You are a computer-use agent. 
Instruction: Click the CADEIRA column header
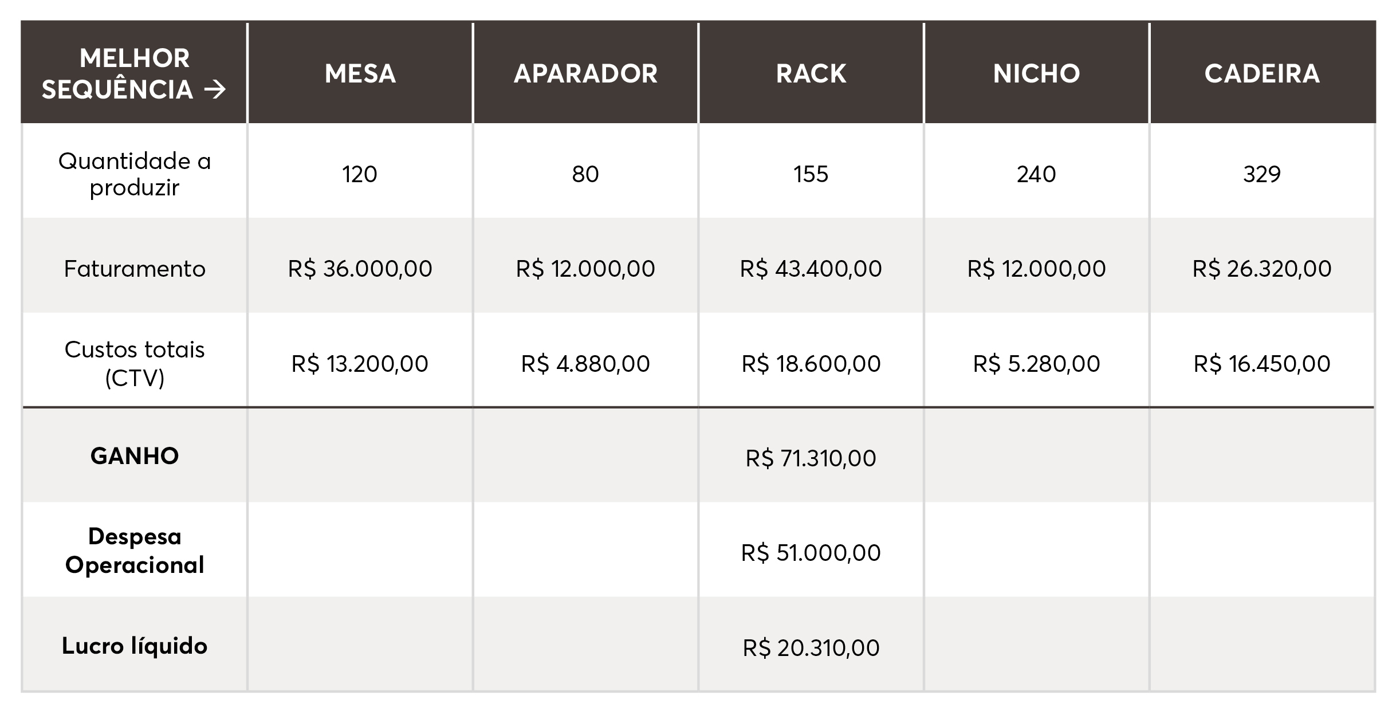1262,74
